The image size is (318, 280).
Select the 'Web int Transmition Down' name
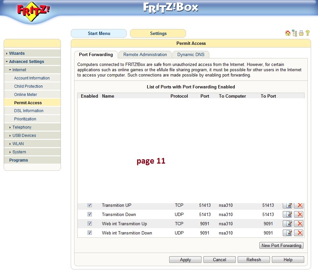(x=127, y=233)
